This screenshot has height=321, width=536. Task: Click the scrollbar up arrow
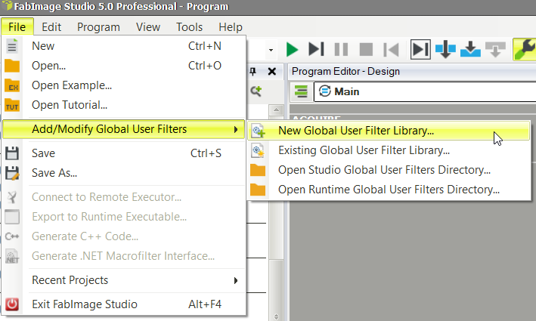[276, 110]
